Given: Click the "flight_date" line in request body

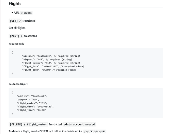Looking at the screenshot, I should pos(53,66).
